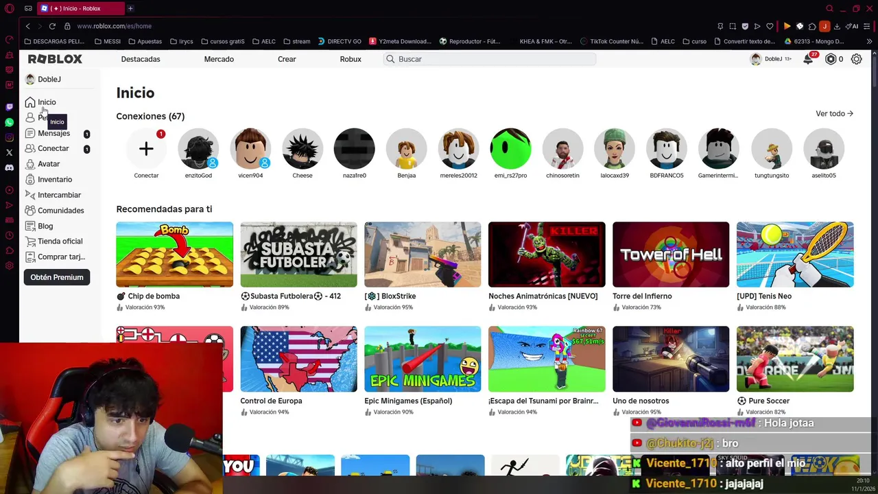Open the Epic Minigames game thumbnail

pos(423,359)
